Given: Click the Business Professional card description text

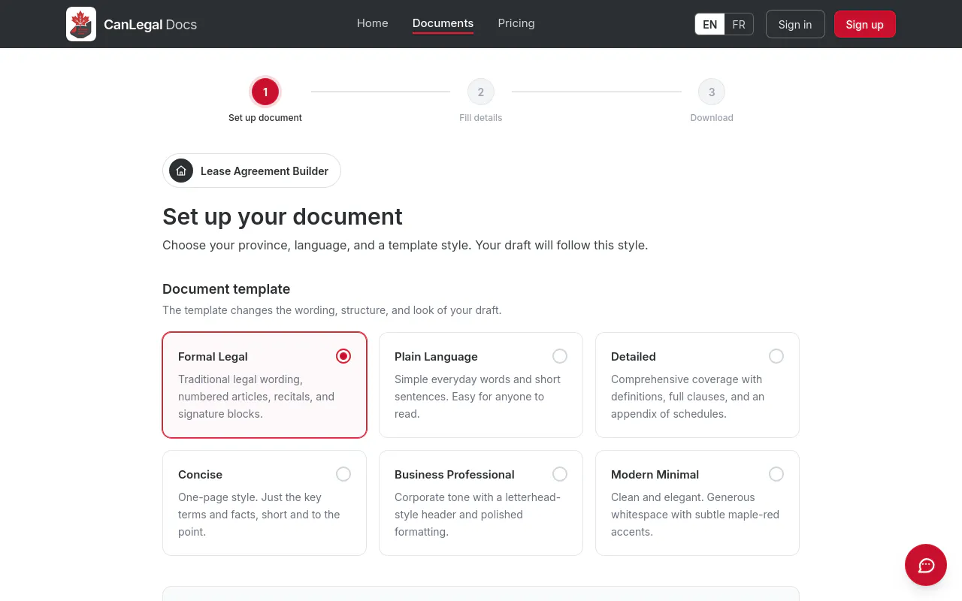Looking at the screenshot, I should (477, 515).
